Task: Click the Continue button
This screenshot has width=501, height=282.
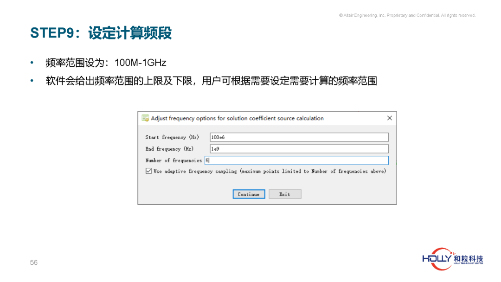Action: 249,194
